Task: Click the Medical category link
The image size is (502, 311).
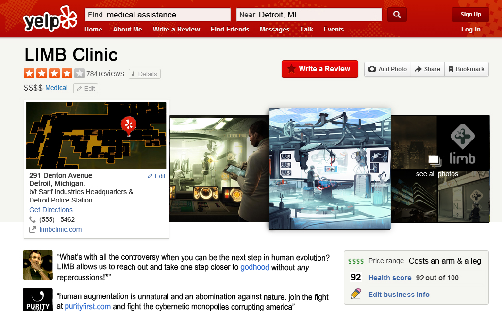Action: (56, 88)
